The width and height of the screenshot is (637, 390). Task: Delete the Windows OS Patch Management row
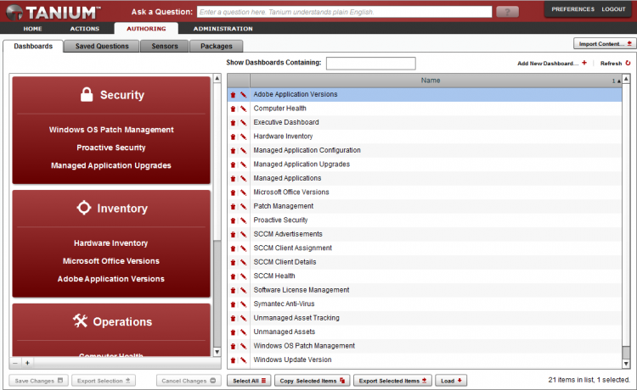click(x=234, y=346)
